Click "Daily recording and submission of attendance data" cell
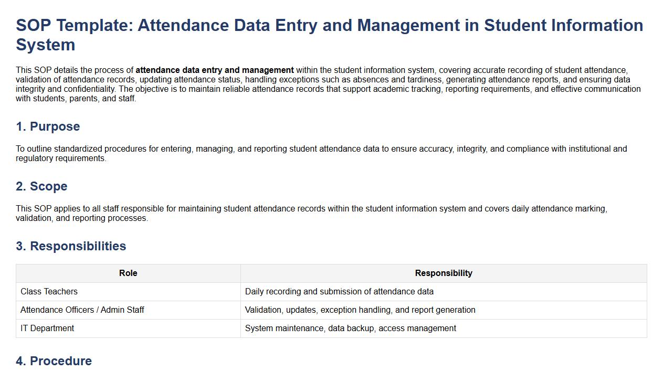663x371 pixels. [x=339, y=292]
